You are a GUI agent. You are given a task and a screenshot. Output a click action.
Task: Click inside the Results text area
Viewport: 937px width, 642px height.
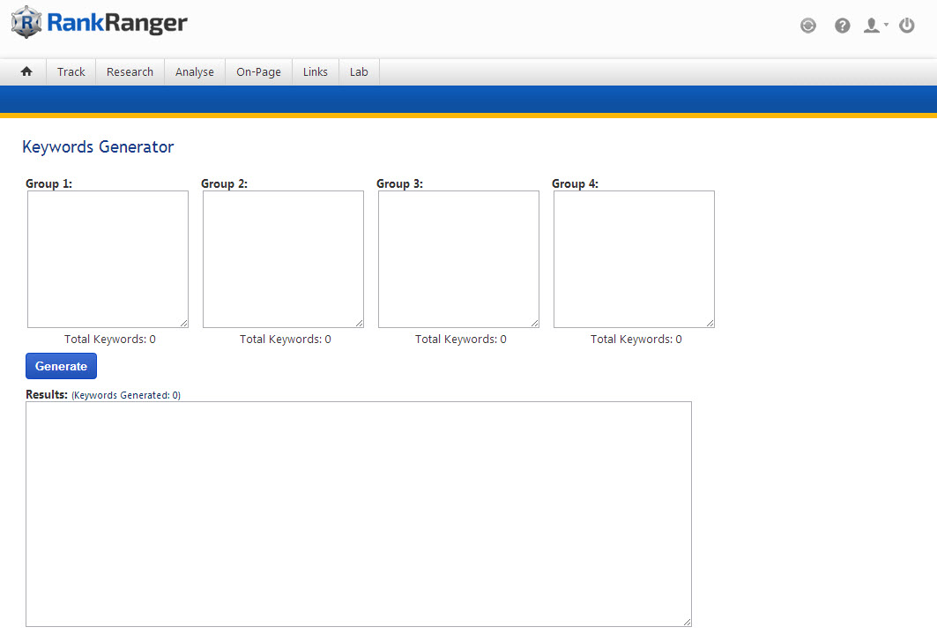[x=359, y=514]
